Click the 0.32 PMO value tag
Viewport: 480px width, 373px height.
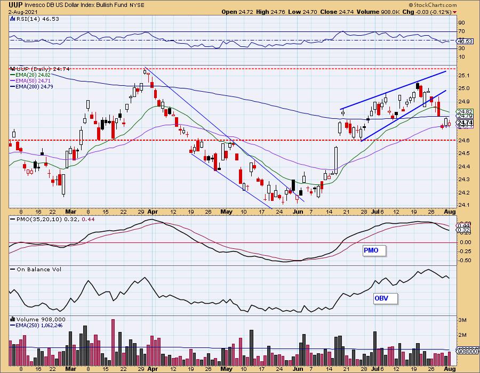[464, 230]
